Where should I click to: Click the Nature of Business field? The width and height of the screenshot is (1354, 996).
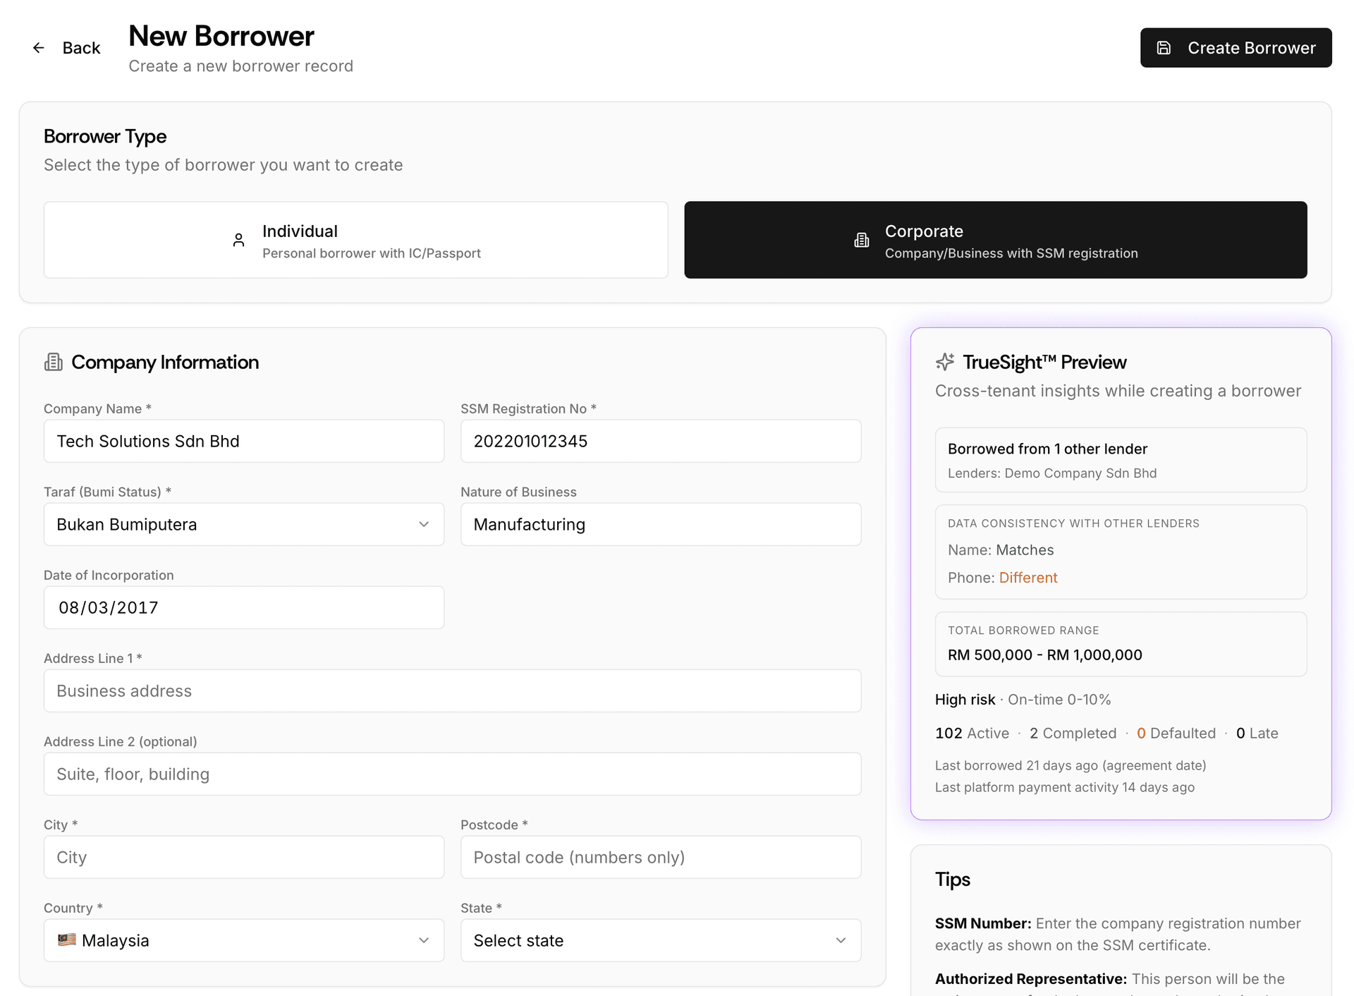pyautogui.click(x=660, y=524)
